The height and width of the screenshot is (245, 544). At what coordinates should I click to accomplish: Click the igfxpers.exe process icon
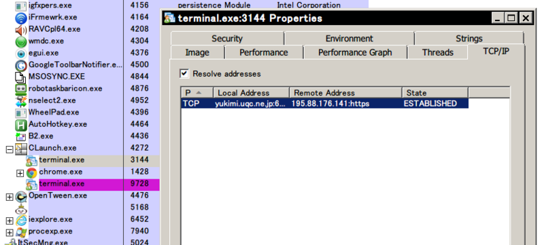(21, 5)
